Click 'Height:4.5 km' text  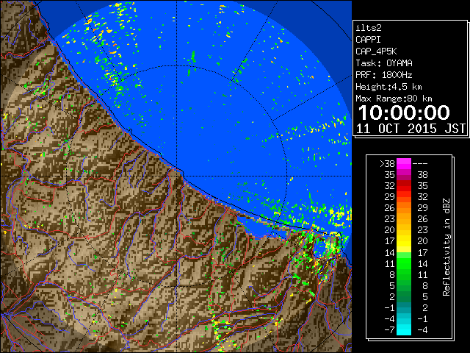tap(388, 87)
